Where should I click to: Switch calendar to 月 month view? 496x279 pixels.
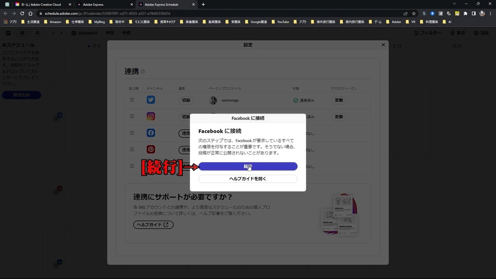coord(37,33)
